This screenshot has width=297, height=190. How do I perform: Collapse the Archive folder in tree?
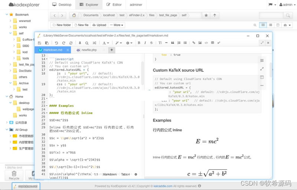point(10,83)
